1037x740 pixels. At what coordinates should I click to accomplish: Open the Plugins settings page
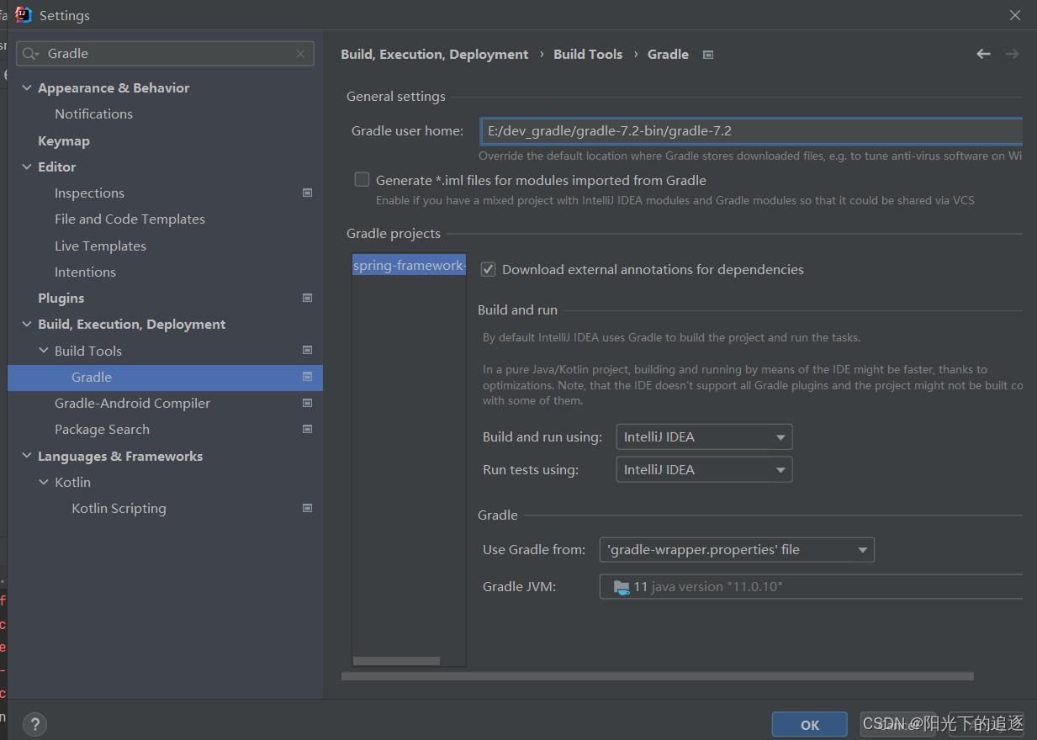[x=61, y=298]
